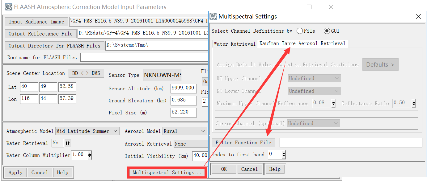Click the Water Retrieval value field No
The height and width of the screenshot is (181, 427).
point(58,143)
